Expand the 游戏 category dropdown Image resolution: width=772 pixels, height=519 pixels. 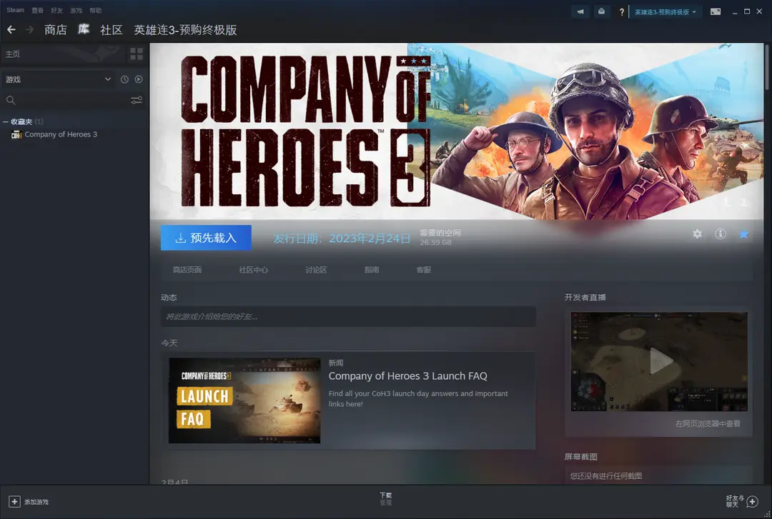108,79
